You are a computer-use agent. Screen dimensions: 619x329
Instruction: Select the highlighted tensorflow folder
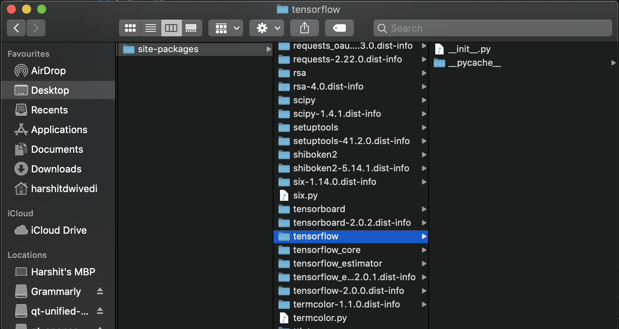(351, 236)
